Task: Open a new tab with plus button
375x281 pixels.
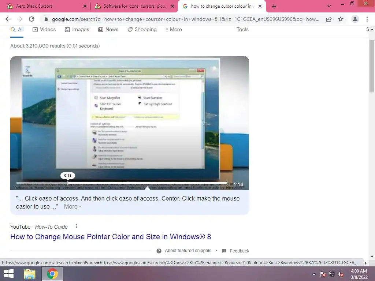Action: (274, 6)
